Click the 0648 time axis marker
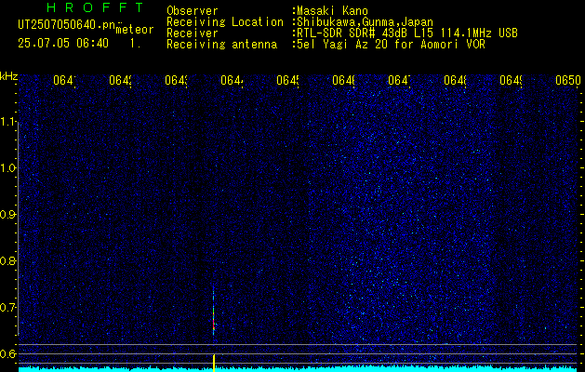The image size is (585, 372). coord(456,80)
